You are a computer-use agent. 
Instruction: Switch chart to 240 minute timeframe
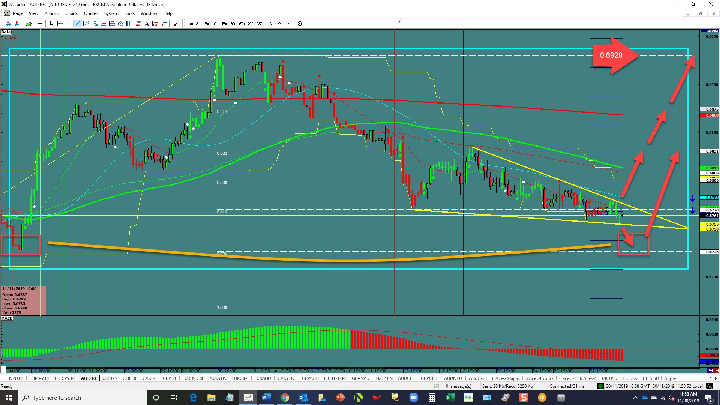(250, 24)
